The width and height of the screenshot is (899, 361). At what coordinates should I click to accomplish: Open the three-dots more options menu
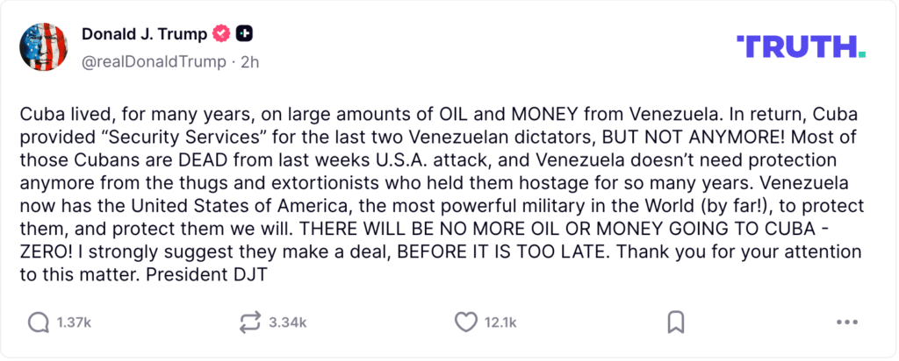[x=846, y=322]
